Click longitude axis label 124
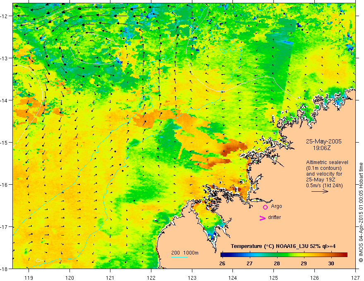This screenshot has width=364, height=281. coord(233,278)
